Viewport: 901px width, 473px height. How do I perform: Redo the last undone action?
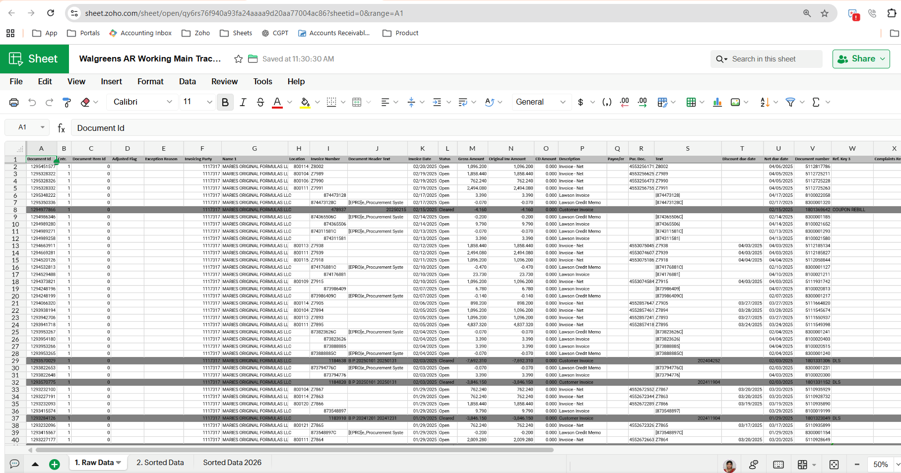tap(49, 102)
